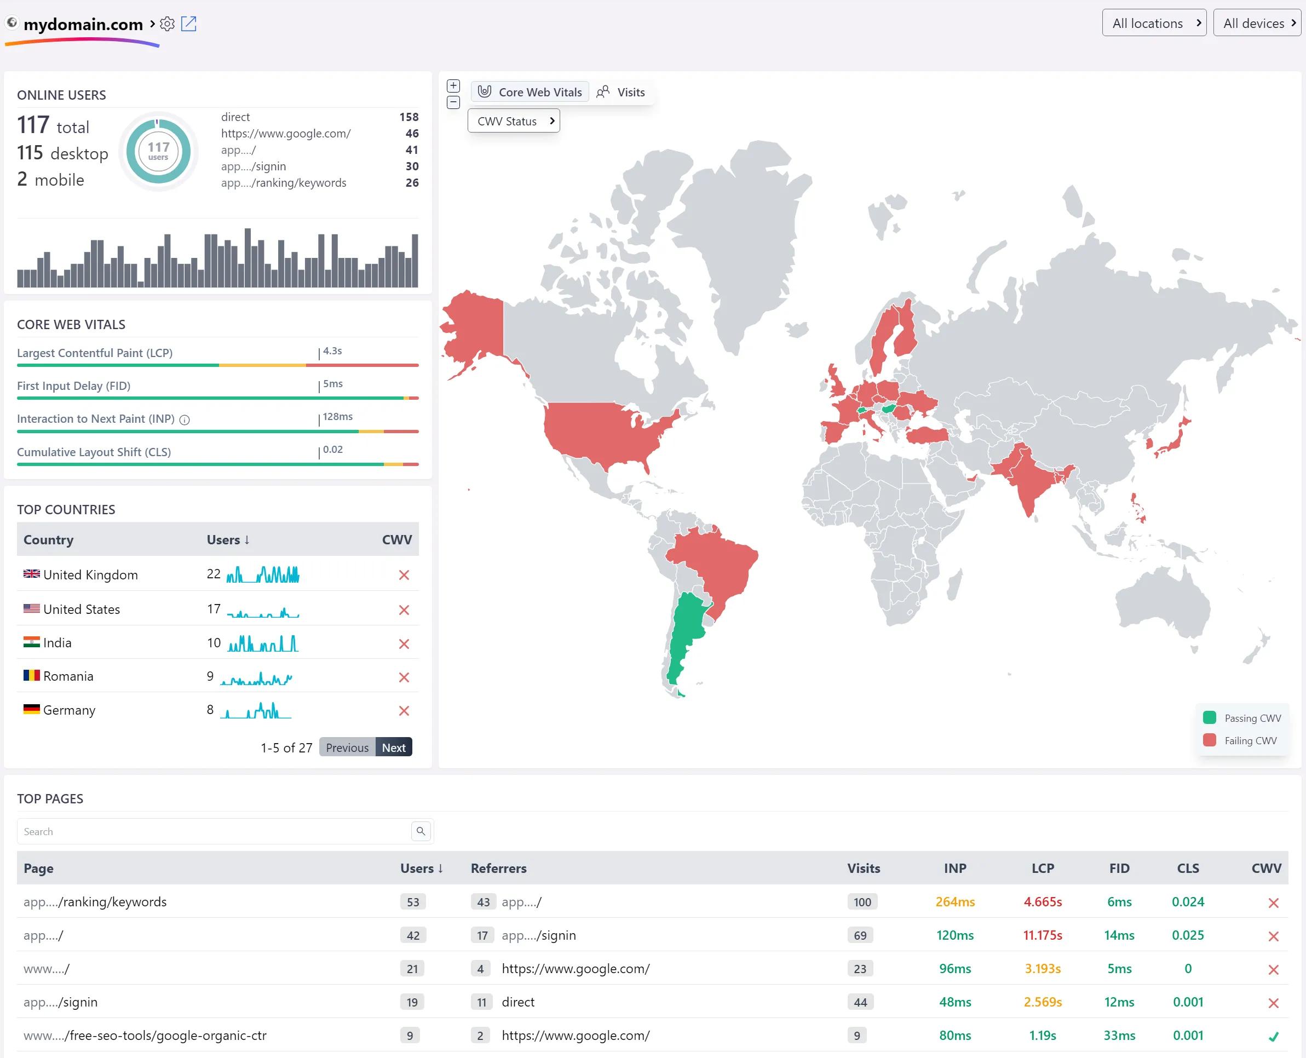Click failing CWV cross for United Kingdom
This screenshot has height=1058, width=1306.
pos(404,574)
